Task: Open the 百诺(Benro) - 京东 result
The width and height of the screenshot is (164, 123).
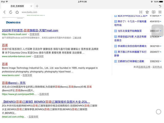Action: click(14, 83)
